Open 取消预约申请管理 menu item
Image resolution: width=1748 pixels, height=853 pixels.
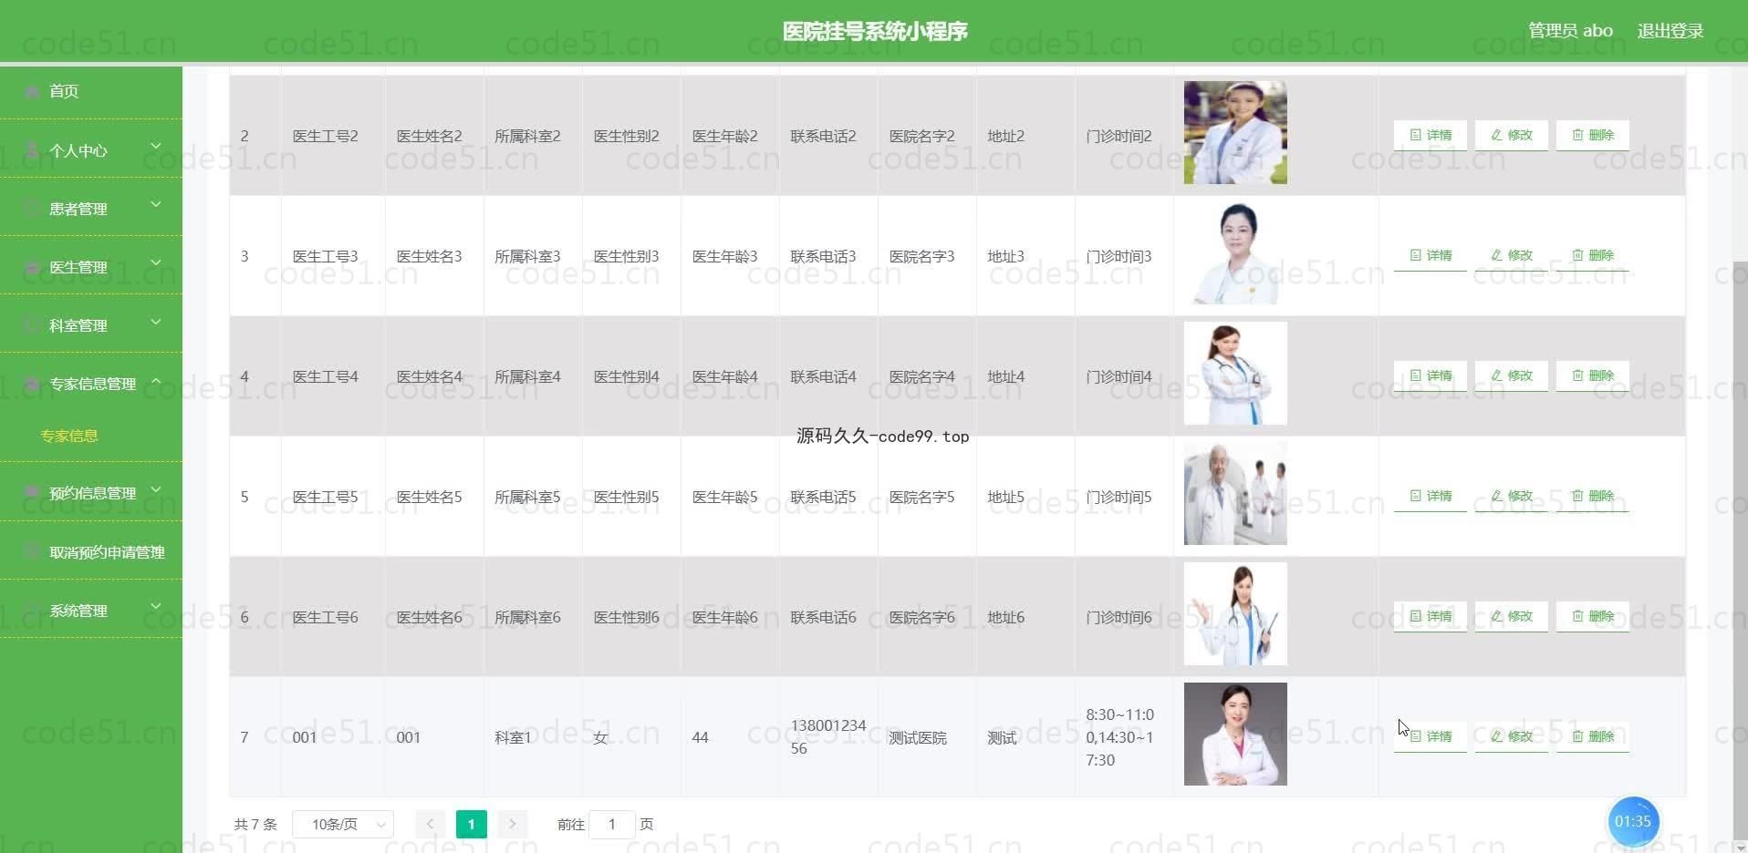[91, 552]
